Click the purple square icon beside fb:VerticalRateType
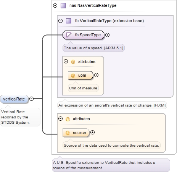 69,21
